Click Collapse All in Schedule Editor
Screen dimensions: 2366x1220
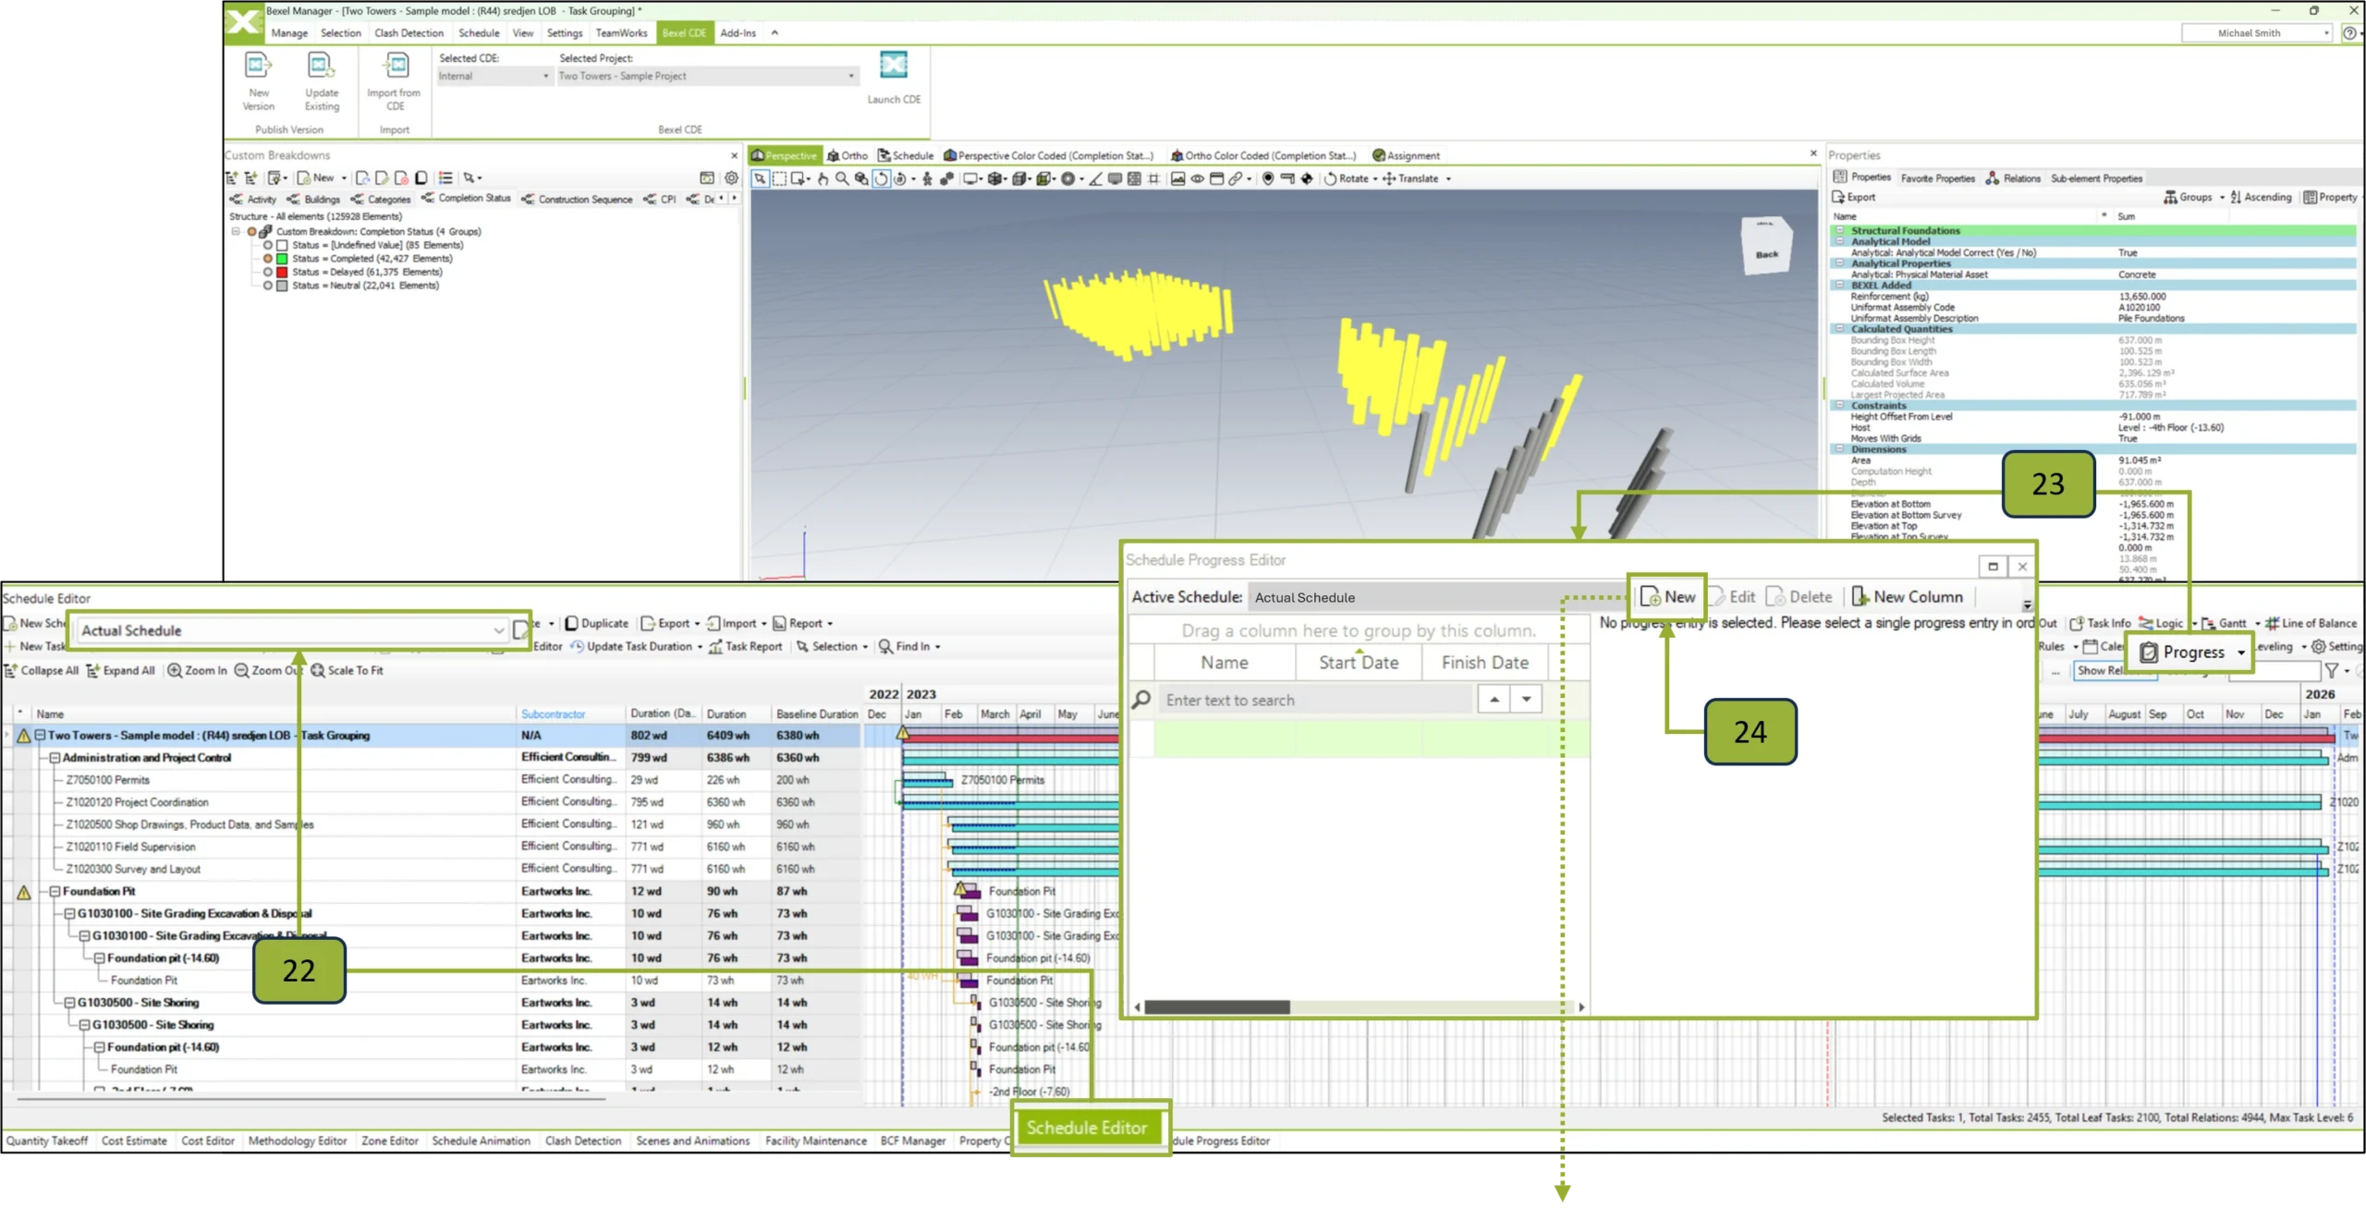tap(42, 670)
